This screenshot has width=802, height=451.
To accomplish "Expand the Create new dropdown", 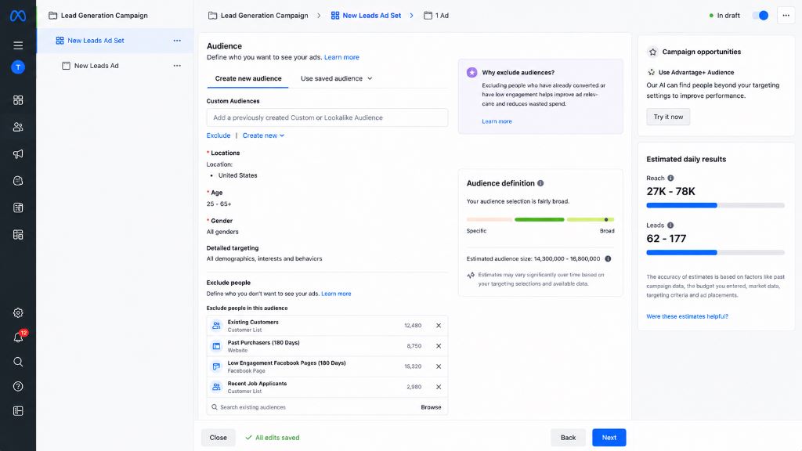I will [263, 135].
